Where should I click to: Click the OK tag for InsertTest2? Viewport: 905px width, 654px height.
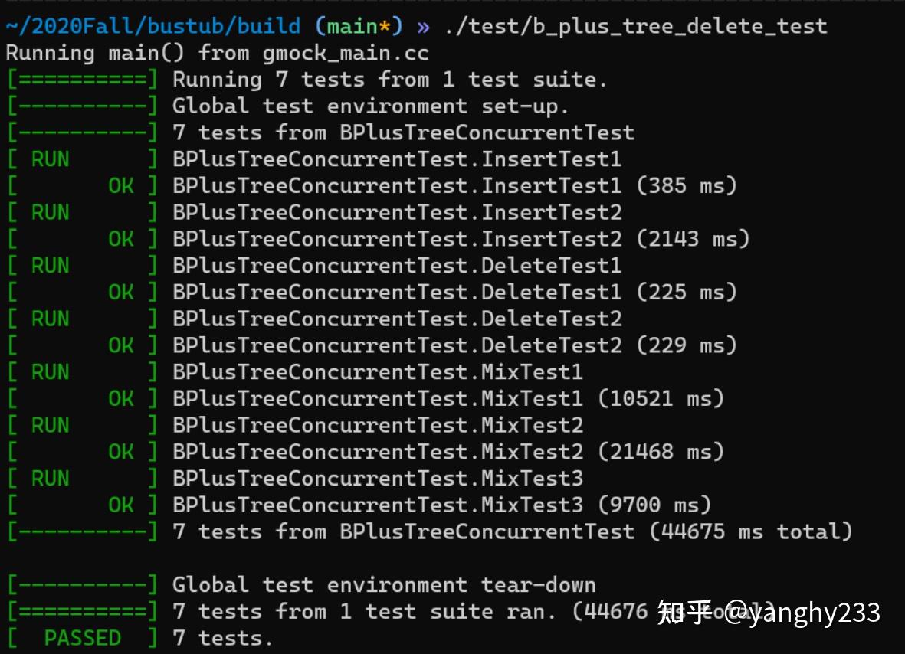[x=121, y=239]
